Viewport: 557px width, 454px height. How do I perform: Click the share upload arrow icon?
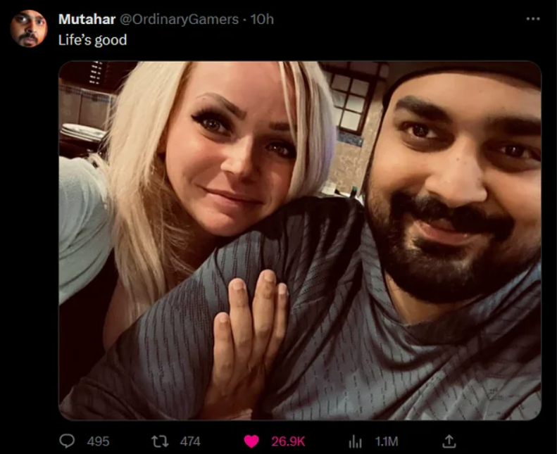449,441
